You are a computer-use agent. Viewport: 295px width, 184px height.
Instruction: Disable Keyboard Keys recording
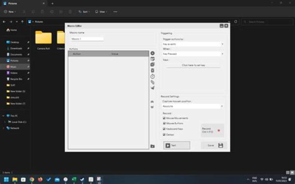pyautogui.click(x=164, y=129)
